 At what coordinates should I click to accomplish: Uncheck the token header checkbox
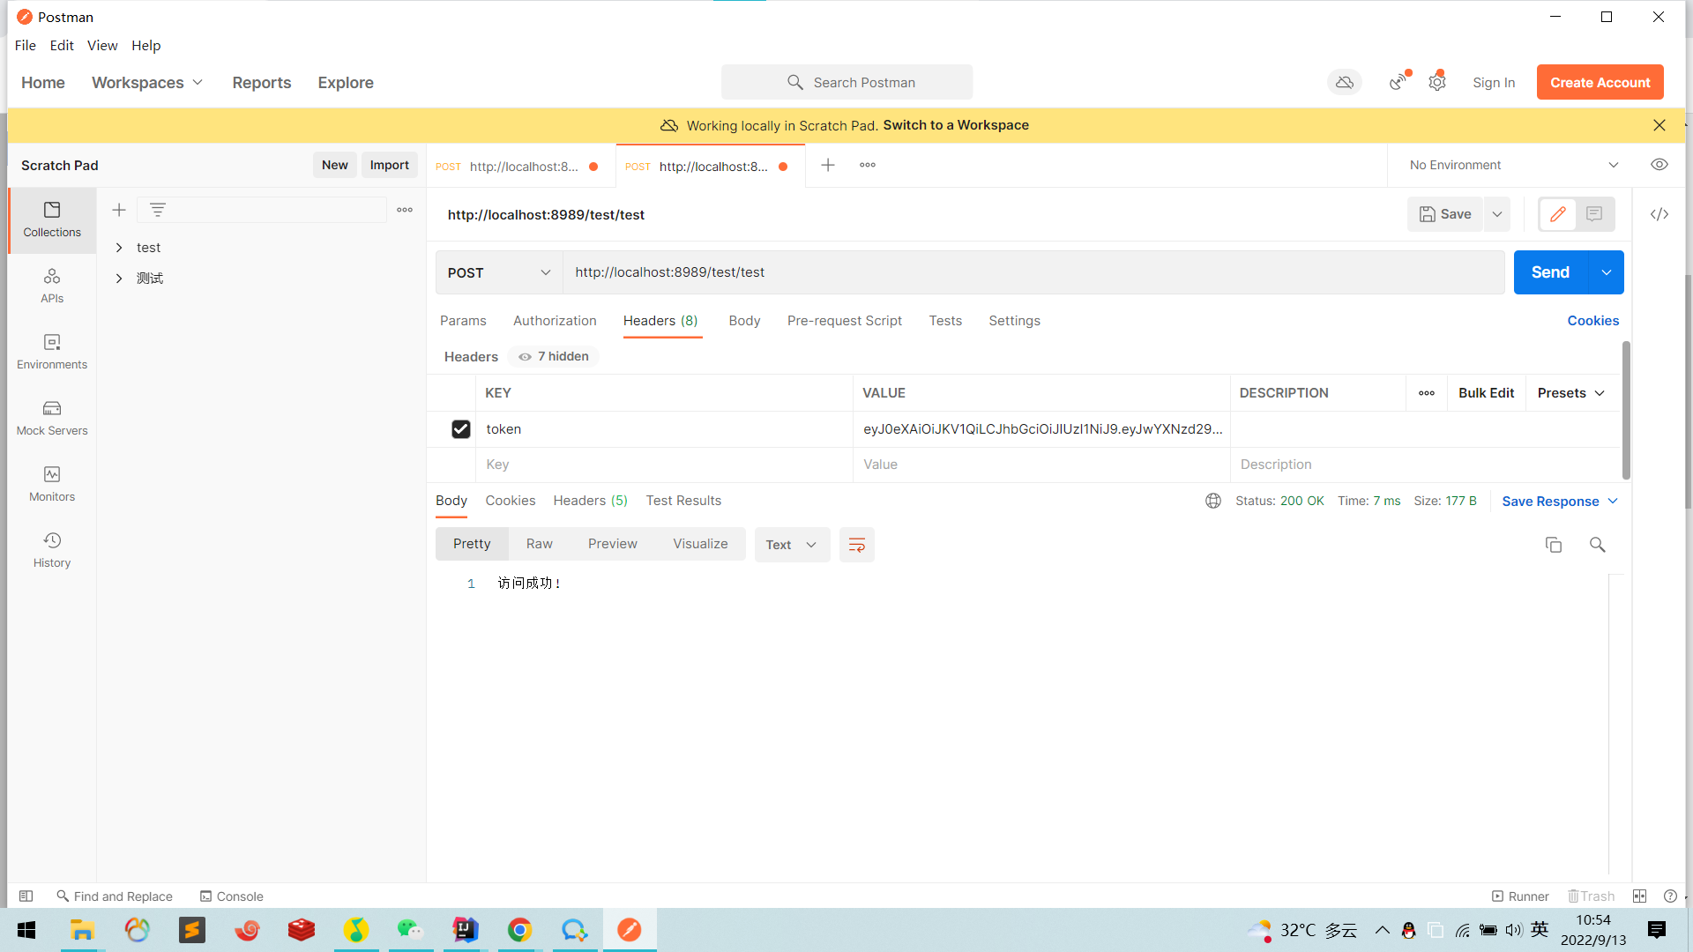click(460, 429)
